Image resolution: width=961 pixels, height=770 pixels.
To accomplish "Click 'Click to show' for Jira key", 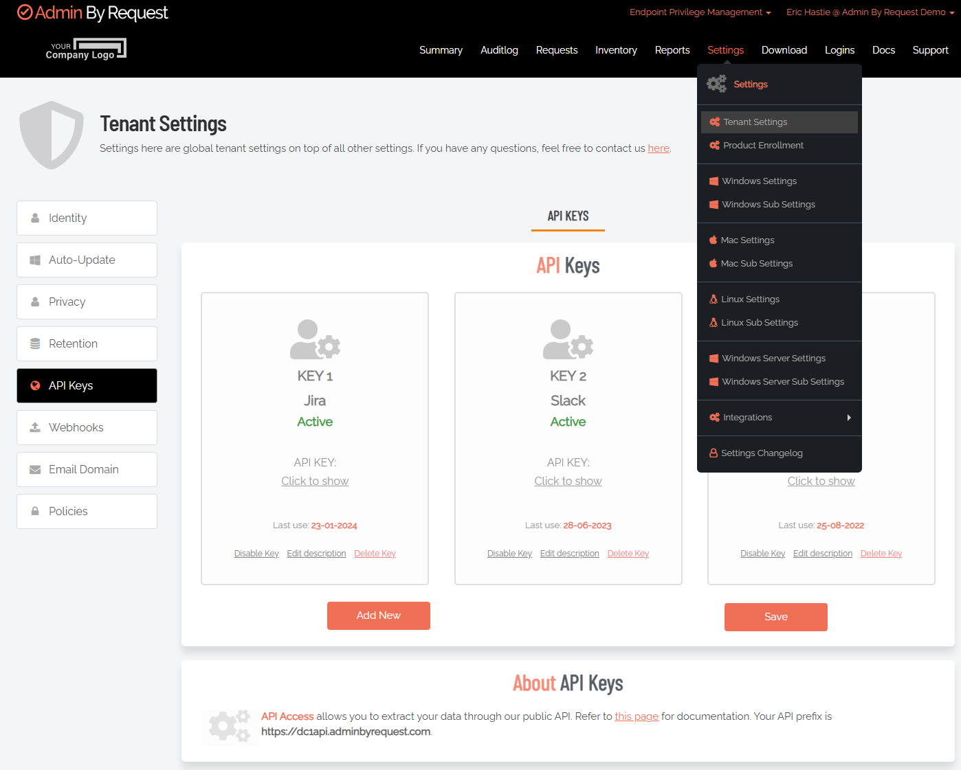I will (x=315, y=481).
